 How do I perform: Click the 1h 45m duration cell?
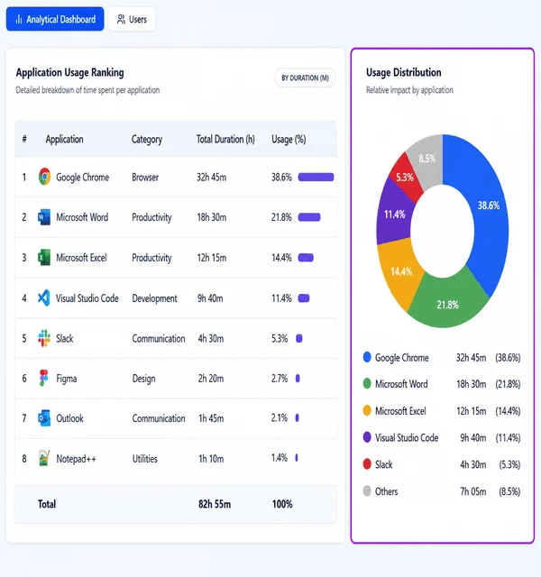211,418
